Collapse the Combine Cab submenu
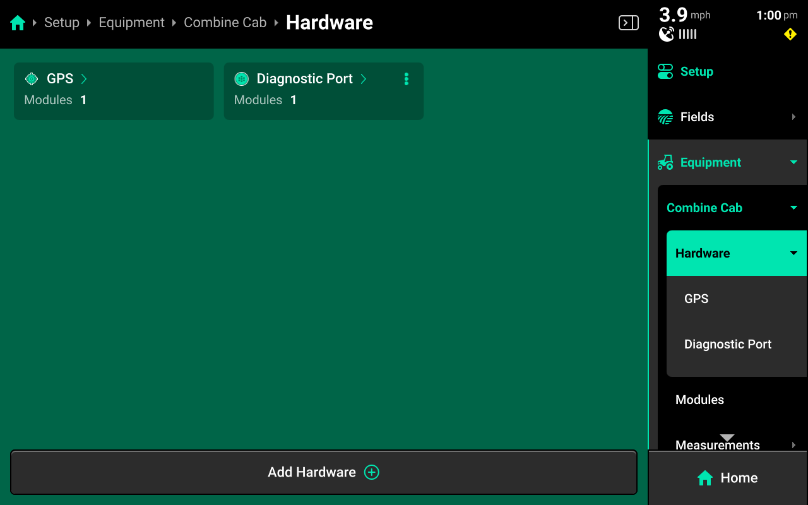This screenshot has width=808, height=505. coord(793,208)
